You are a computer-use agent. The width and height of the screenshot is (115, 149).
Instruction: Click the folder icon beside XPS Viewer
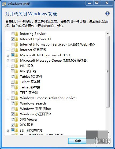(16, 119)
